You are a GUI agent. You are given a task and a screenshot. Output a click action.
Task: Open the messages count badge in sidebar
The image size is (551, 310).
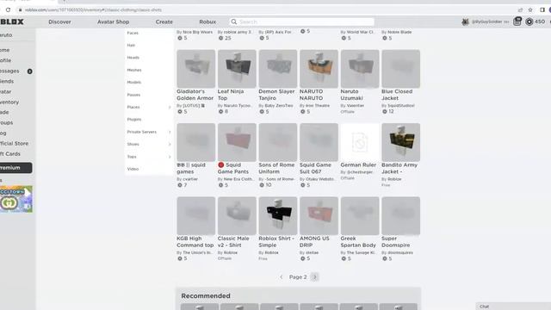point(30,71)
